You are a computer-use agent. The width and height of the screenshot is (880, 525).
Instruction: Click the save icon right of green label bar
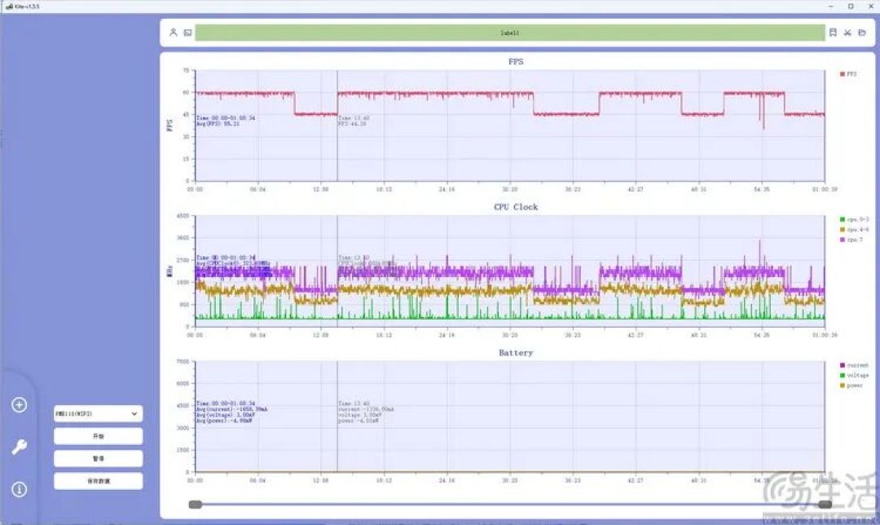pyautogui.click(x=833, y=33)
